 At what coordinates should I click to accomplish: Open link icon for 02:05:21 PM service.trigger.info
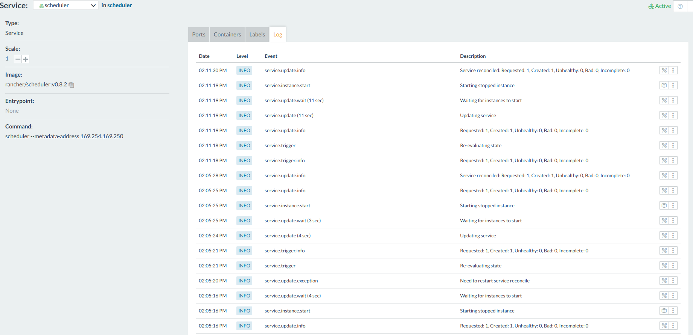click(664, 250)
